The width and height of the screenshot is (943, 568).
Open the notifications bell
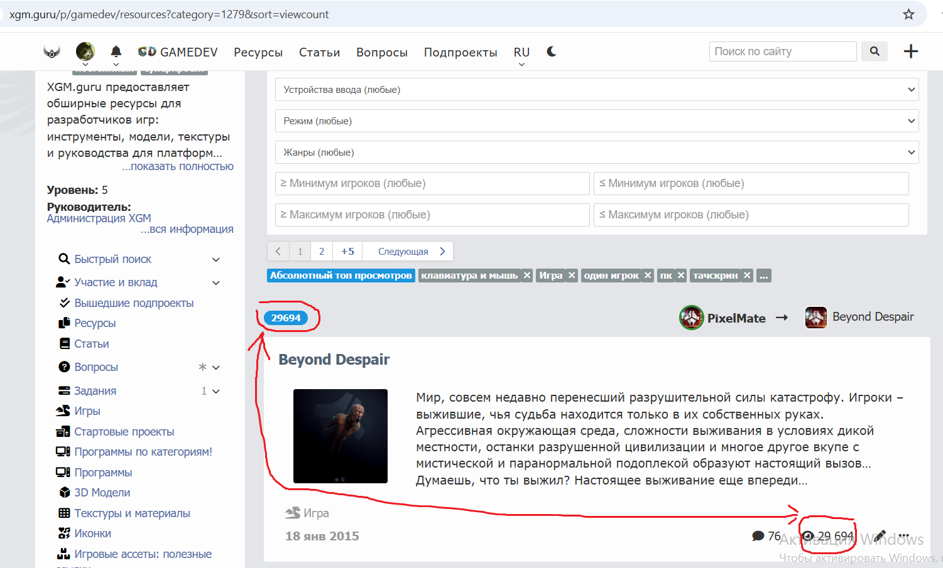pos(116,51)
